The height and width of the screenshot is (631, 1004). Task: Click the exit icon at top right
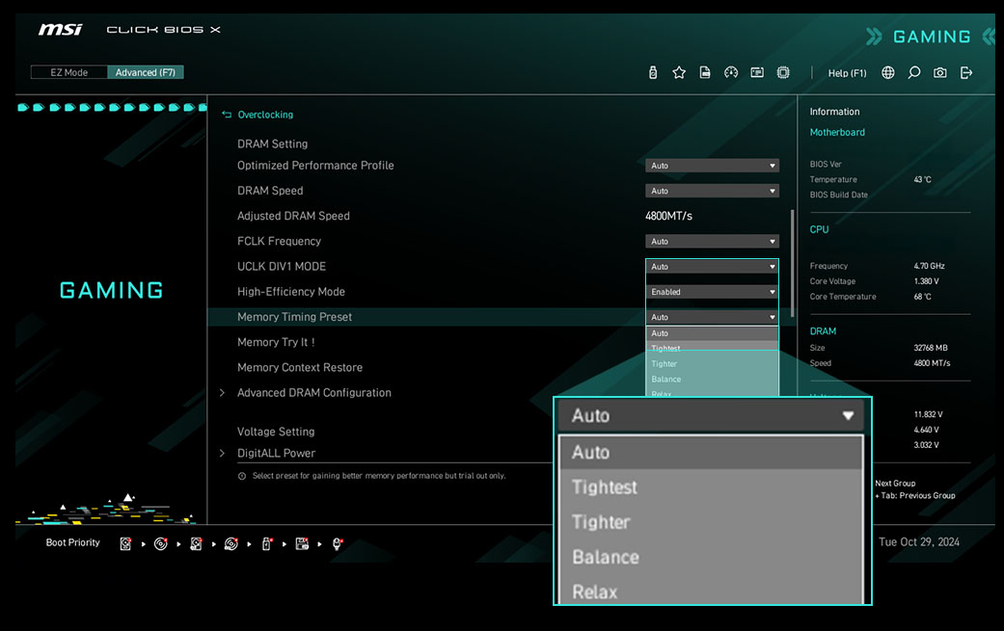966,72
